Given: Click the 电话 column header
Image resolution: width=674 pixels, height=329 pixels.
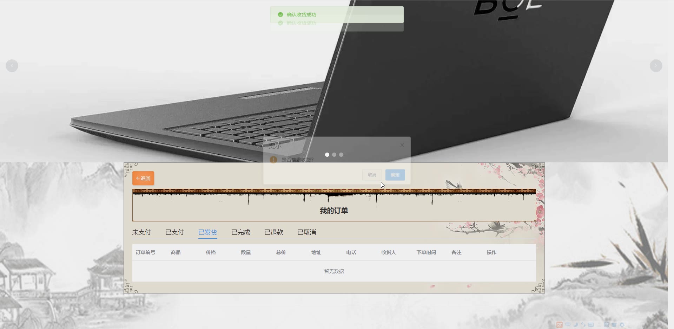Looking at the screenshot, I should [351, 252].
